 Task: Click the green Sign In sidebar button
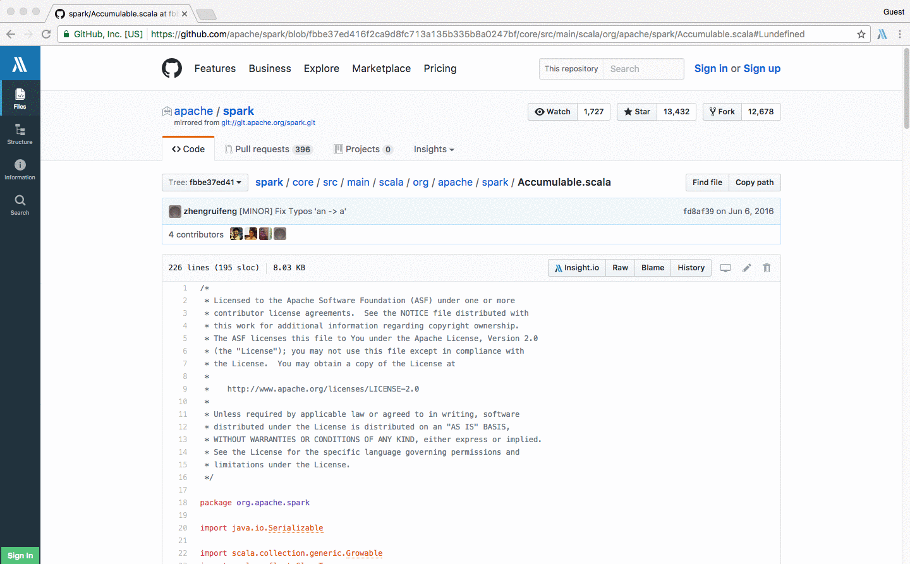[x=20, y=555]
